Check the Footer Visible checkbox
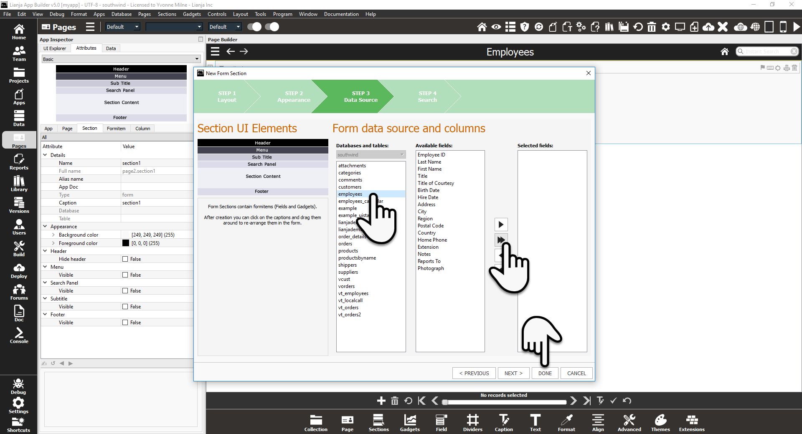Screen dimensions: 802x434 (125, 323)
